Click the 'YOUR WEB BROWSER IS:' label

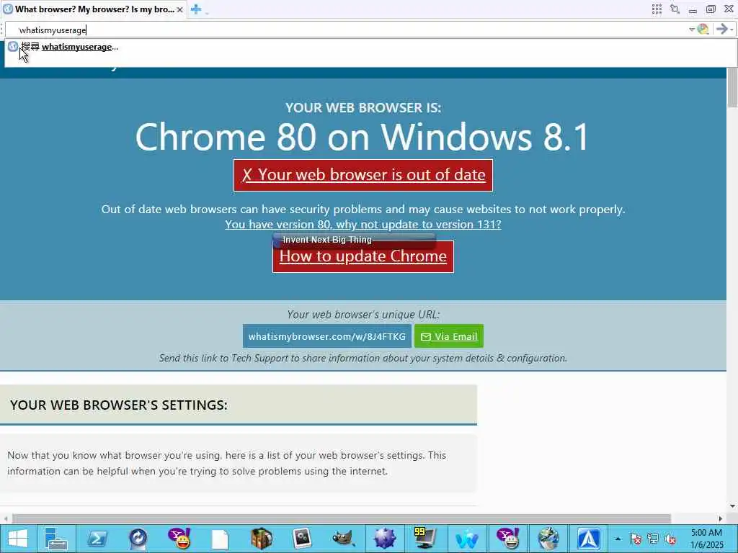point(363,108)
